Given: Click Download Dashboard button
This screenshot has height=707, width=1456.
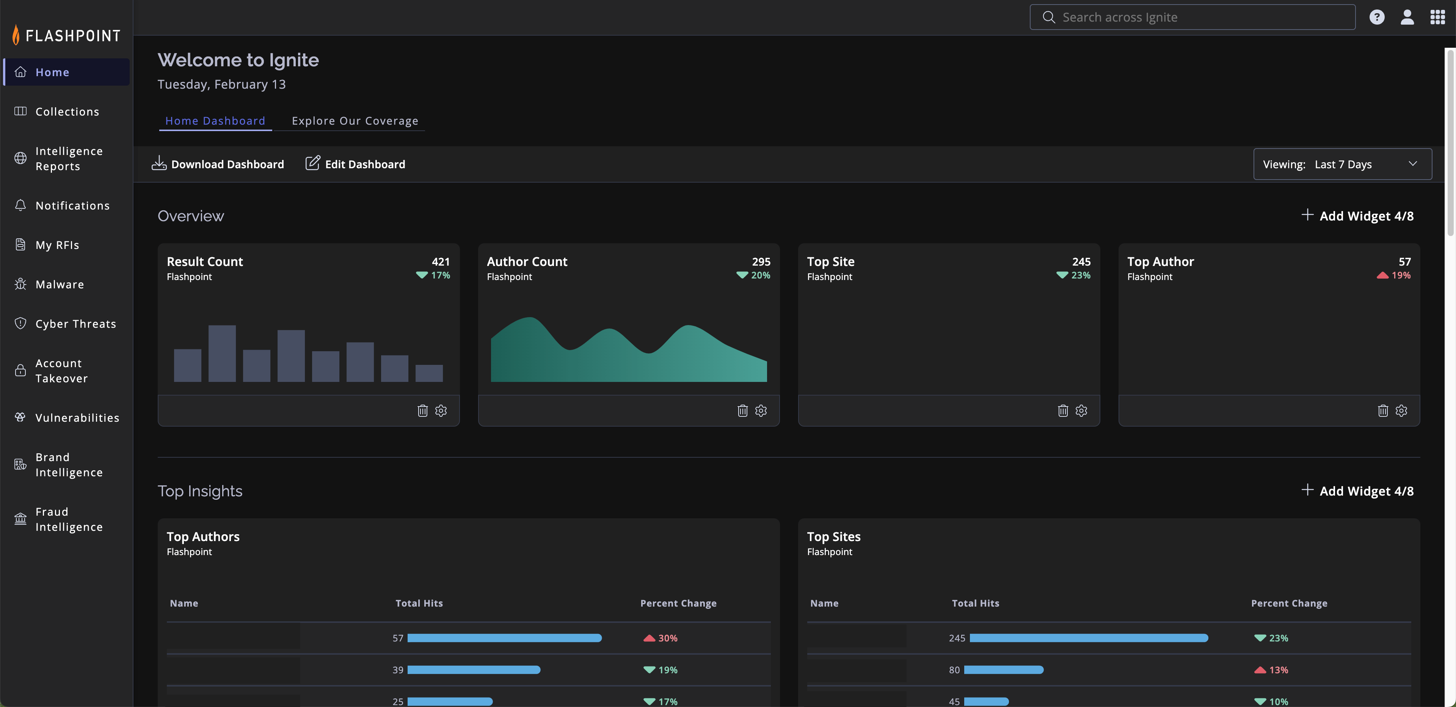Looking at the screenshot, I should [218, 164].
